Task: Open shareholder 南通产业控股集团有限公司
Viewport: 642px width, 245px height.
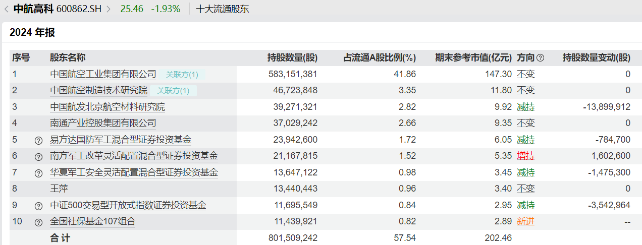Action: [x=103, y=123]
